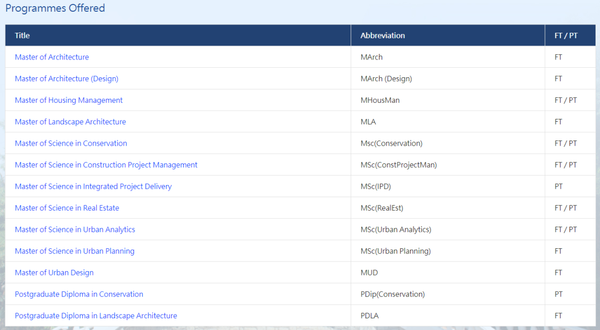Viewport: 600px width, 330px height.
Task: Open Master of Science in Real Estate
Action: pyautogui.click(x=67, y=208)
